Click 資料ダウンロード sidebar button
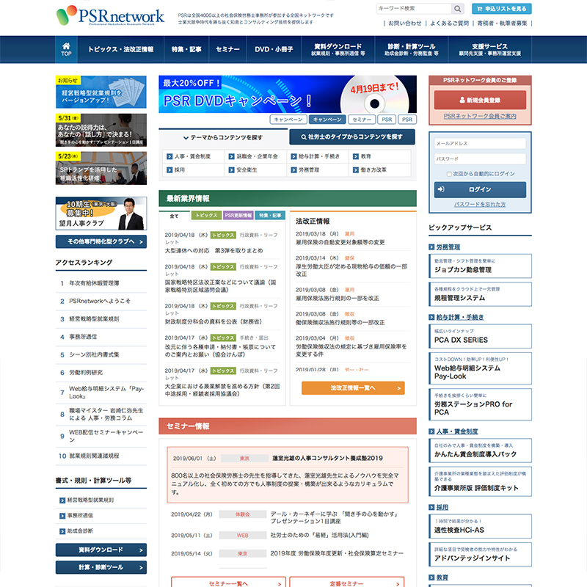The width and height of the screenshot is (587, 587). coord(101,550)
